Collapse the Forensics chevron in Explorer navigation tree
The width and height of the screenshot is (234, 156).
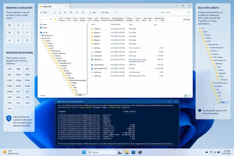coord(52,58)
